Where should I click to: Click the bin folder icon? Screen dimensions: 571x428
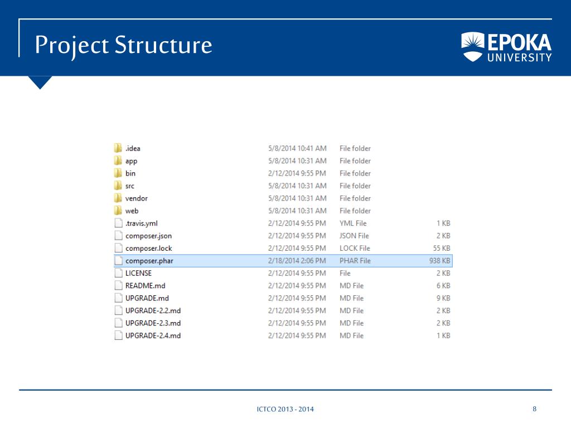click(118, 173)
